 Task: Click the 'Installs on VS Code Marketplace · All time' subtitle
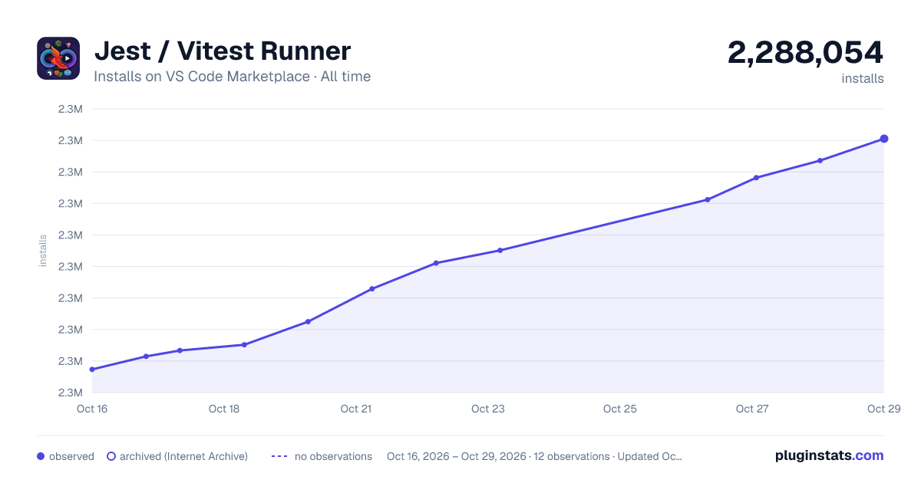pos(232,77)
